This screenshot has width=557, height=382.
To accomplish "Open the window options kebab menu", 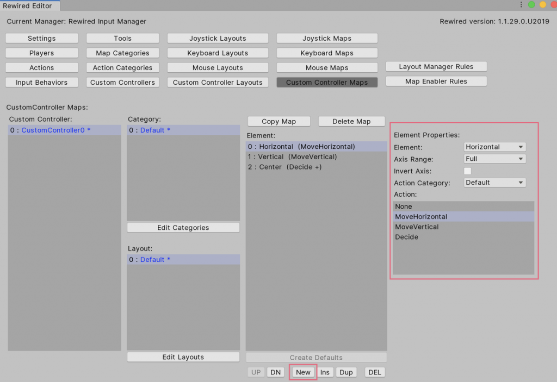I will click(x=521, y=4).
